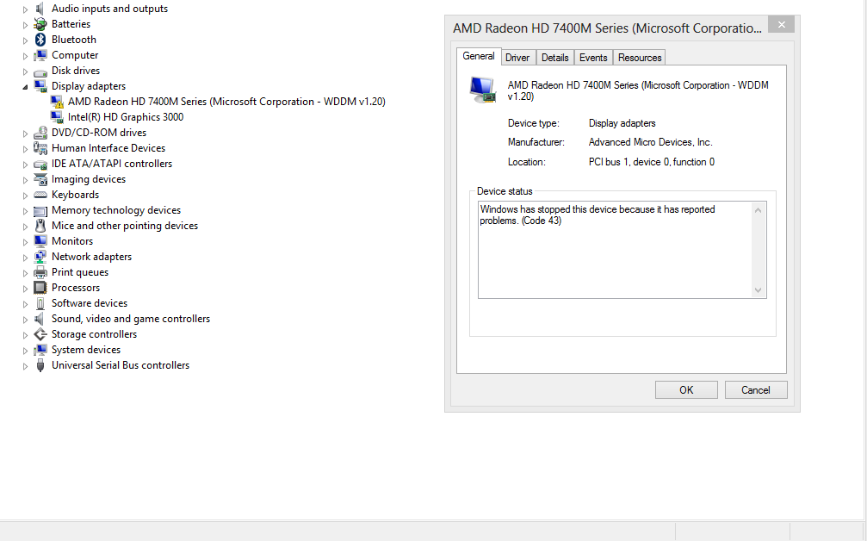Close the AMD Radeon properties dialog
The height and width of the screenshot is (541, 867).
tap(781, 24)
